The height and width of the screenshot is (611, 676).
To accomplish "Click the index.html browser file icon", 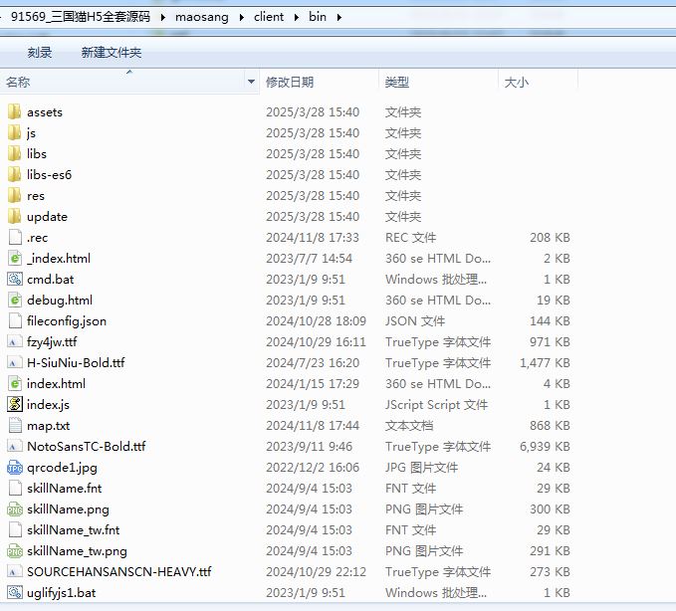I will [14, 383].
